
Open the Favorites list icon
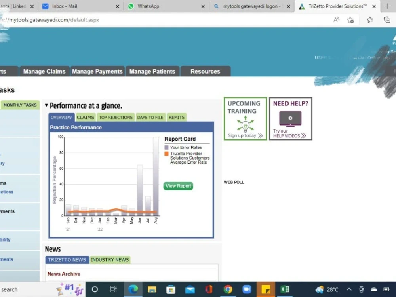tap(370, 20)
